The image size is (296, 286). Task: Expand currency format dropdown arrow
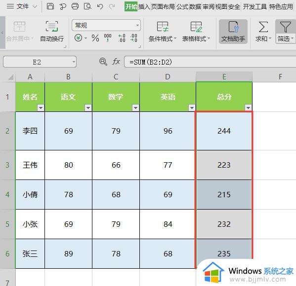(85, 38)
